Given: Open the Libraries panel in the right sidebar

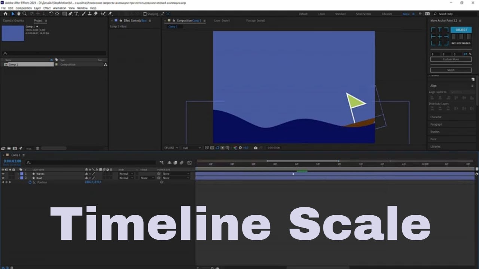Looking at the screenshot, I should click(435, 146).
